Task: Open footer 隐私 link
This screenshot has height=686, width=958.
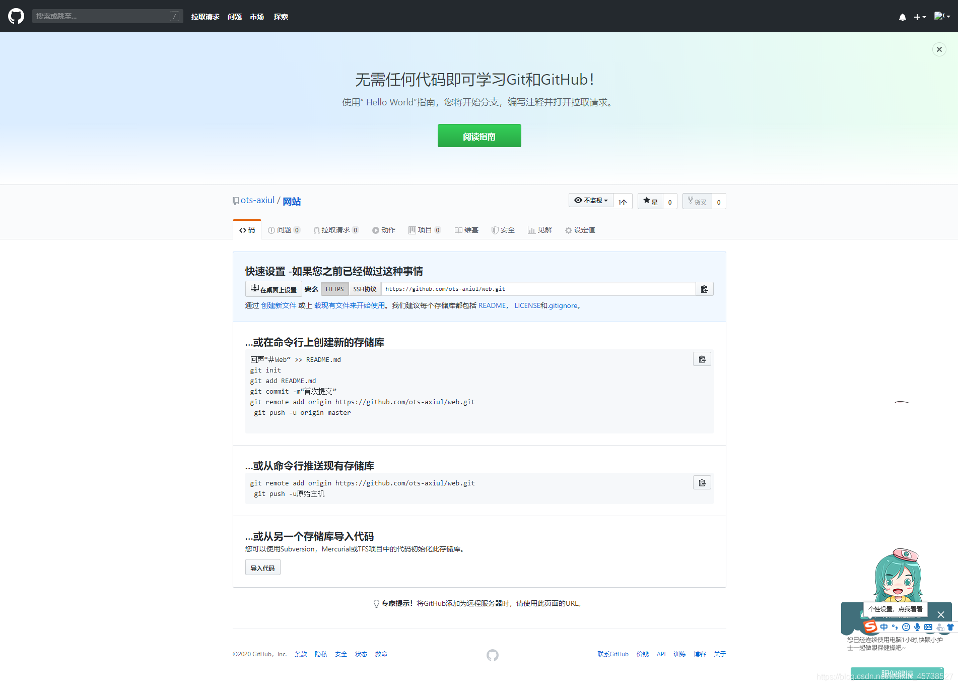Action: pyautogui.click(x=321, y=654)
